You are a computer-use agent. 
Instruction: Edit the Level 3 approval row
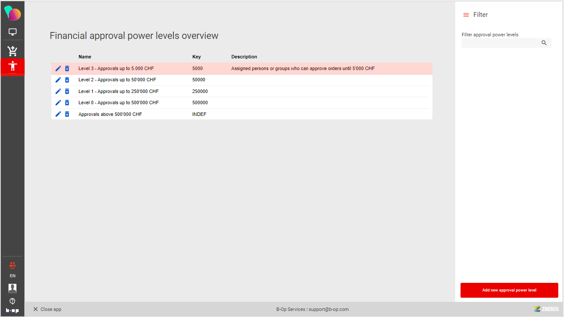point(58,68)
